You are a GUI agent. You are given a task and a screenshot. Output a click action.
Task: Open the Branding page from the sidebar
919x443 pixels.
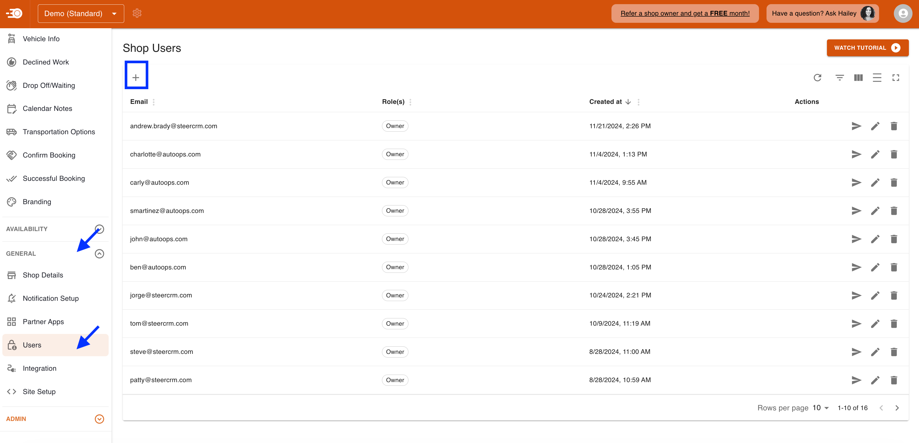37,201
